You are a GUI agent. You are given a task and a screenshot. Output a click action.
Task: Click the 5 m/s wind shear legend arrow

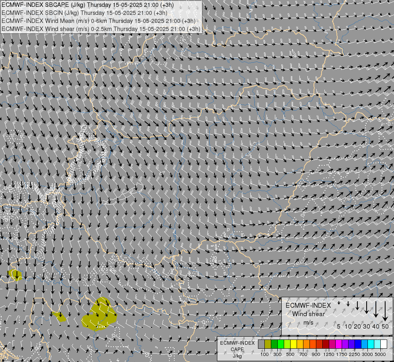(x=339, y=303)
